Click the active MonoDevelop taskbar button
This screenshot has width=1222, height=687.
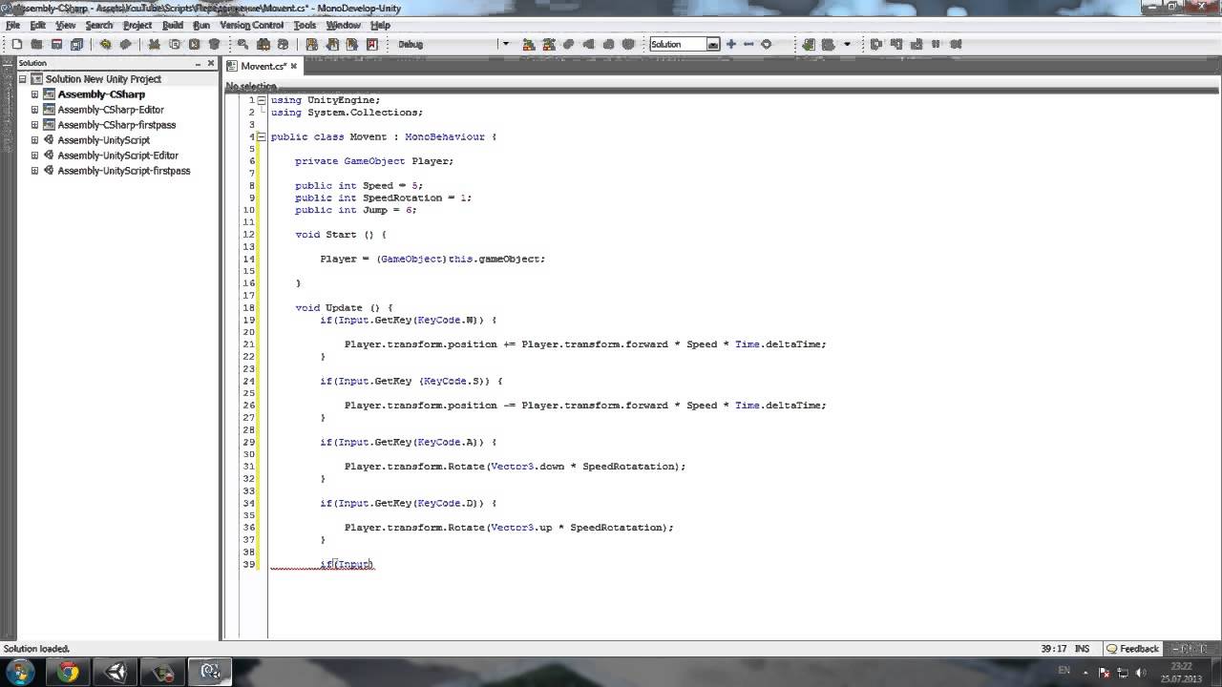211,672
